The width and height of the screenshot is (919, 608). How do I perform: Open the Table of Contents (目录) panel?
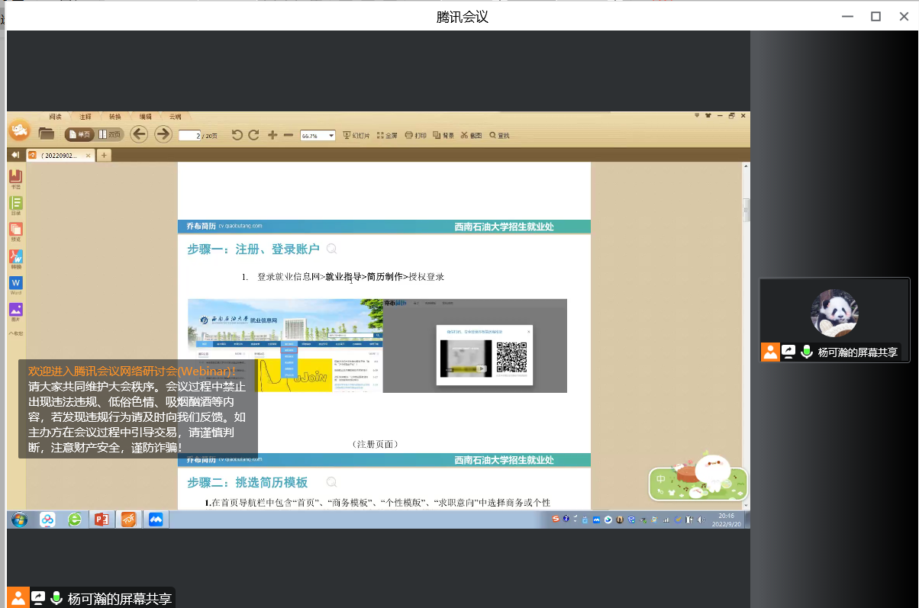point(15,205)
